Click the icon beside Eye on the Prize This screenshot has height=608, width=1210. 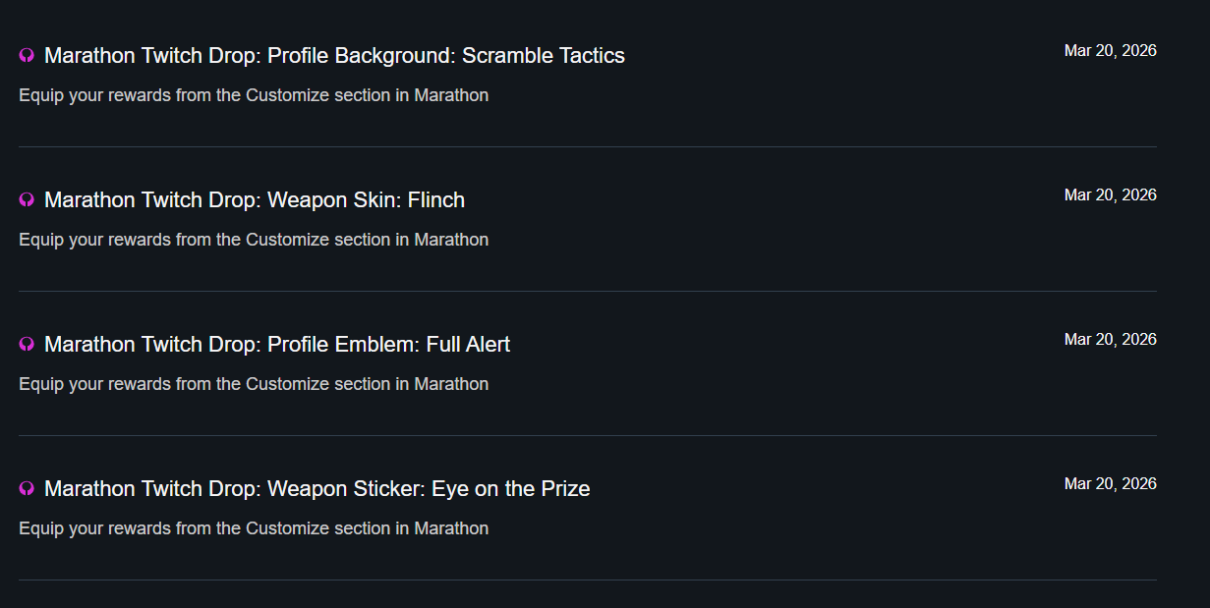(x=27, y=489)
